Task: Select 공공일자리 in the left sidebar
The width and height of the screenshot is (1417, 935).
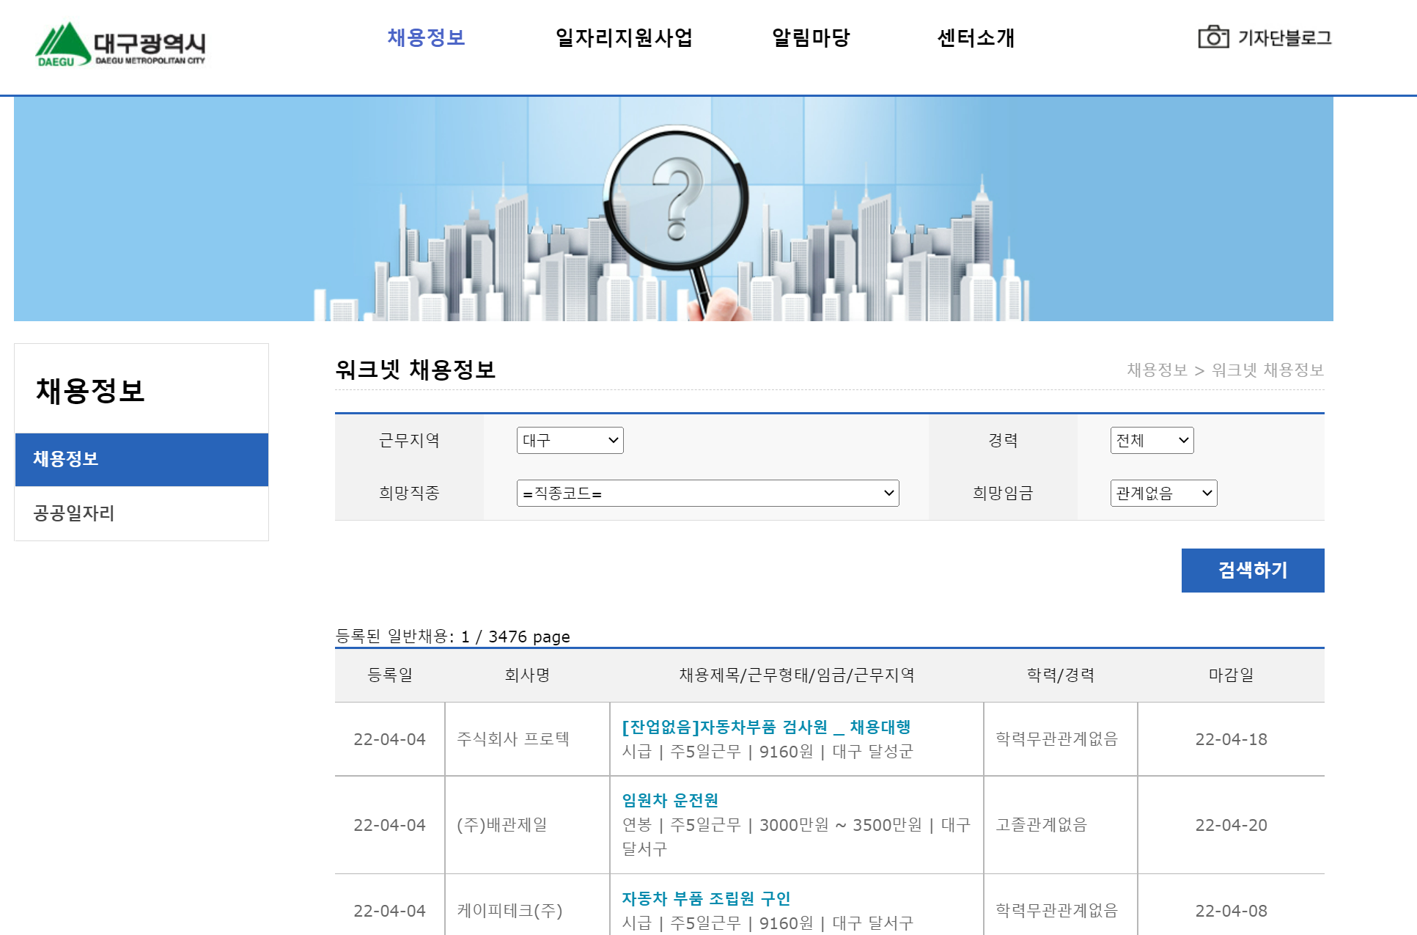Action: point(74,513)
